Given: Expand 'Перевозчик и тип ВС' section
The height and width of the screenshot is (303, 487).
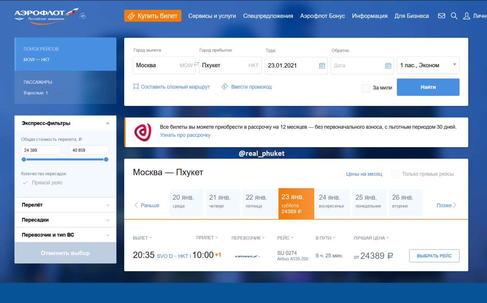Looking at the screenshot, I should click(x=65, y=235).
